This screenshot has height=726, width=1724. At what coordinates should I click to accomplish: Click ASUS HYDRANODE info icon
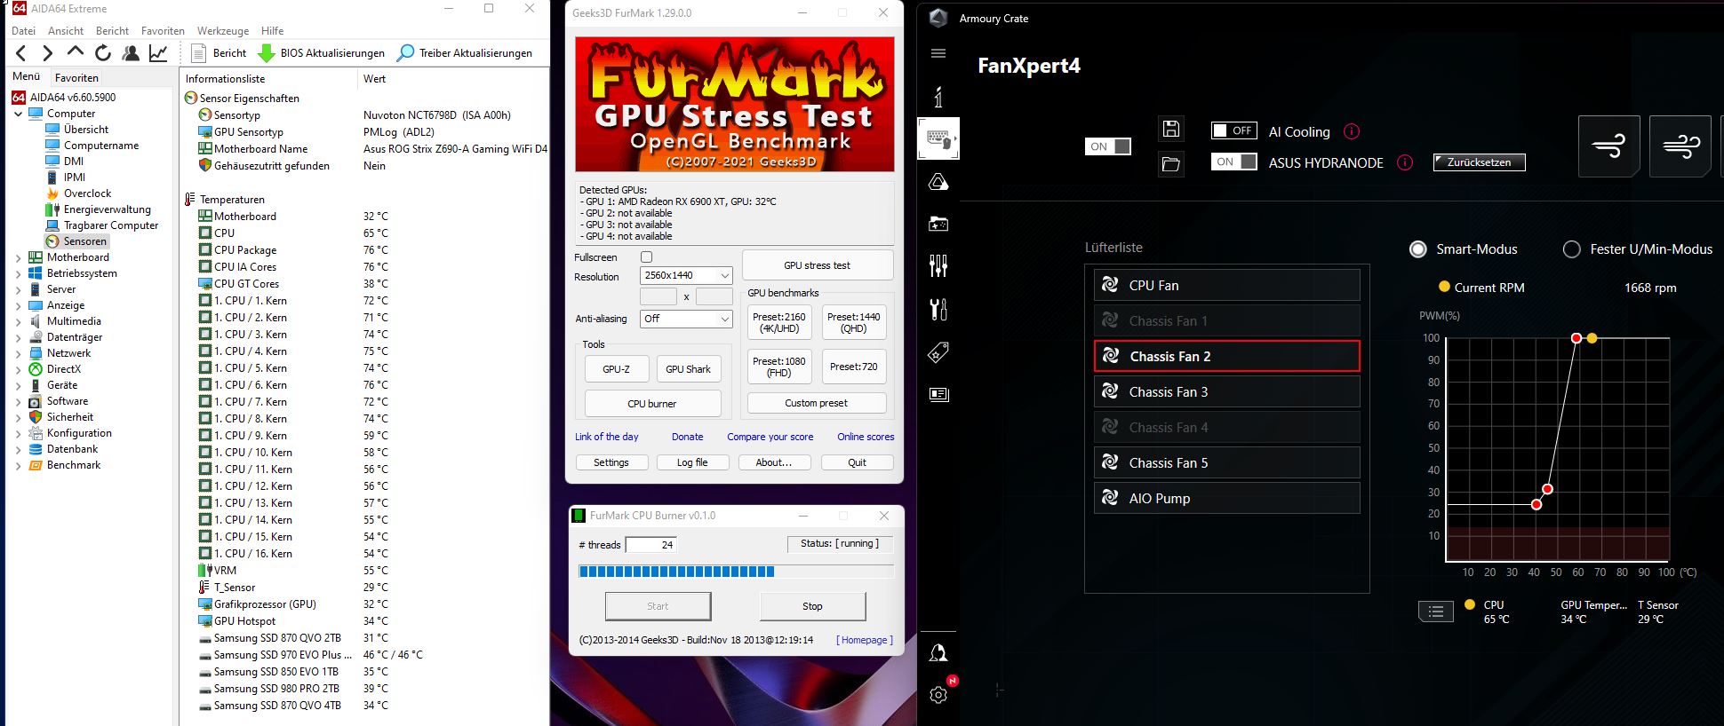[1405, 162]
